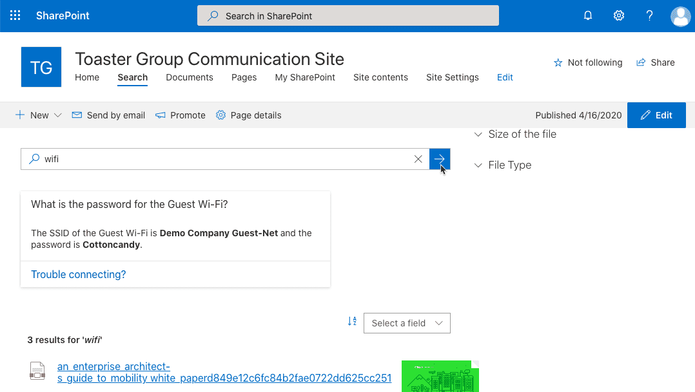Click the pencil icon on Edit button

pos(646,115)
